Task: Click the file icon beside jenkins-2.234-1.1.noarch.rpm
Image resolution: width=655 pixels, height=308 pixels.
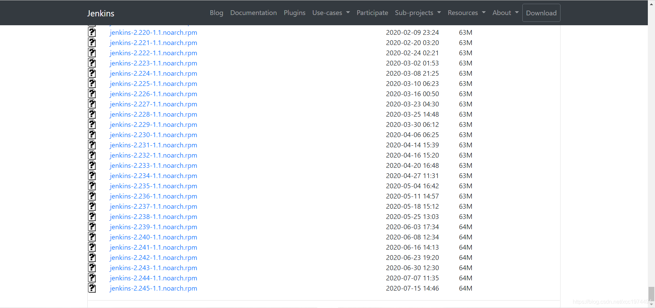Action: coord(92,176)
